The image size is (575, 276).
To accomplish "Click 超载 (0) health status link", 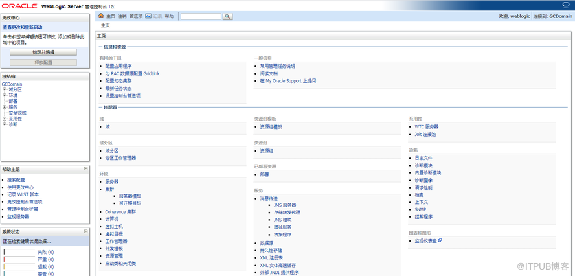I will pos(46,267).
